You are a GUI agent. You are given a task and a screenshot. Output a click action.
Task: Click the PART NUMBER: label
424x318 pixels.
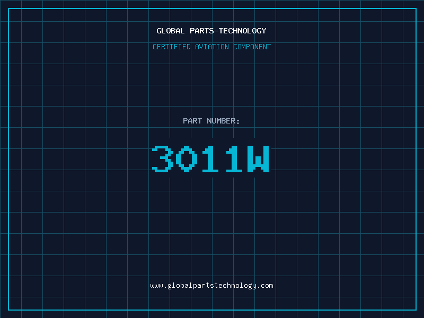pos(211,121)
